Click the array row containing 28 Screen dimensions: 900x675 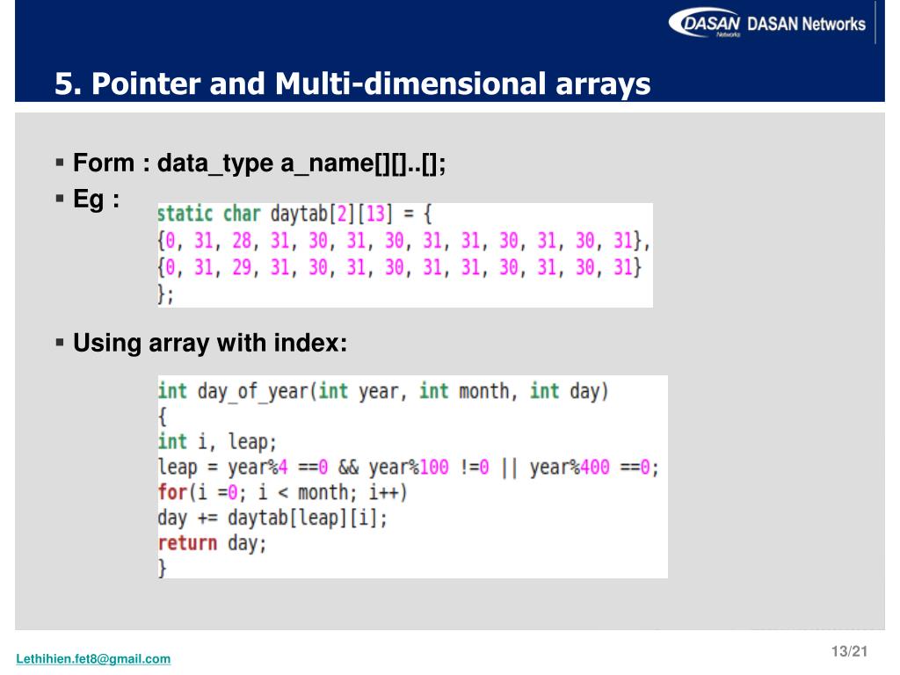403,241
